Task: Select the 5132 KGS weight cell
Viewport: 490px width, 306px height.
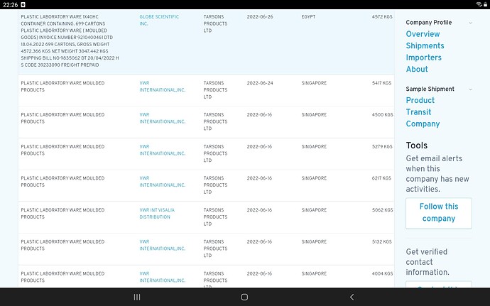Action: pyautogui.click(x=381, y=241)
